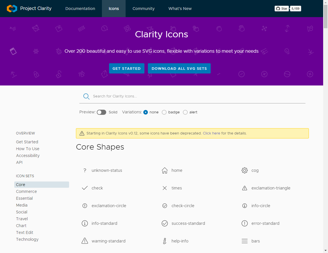
Task: Toggle the Solid preview switch
Action: tap(101, 112)
